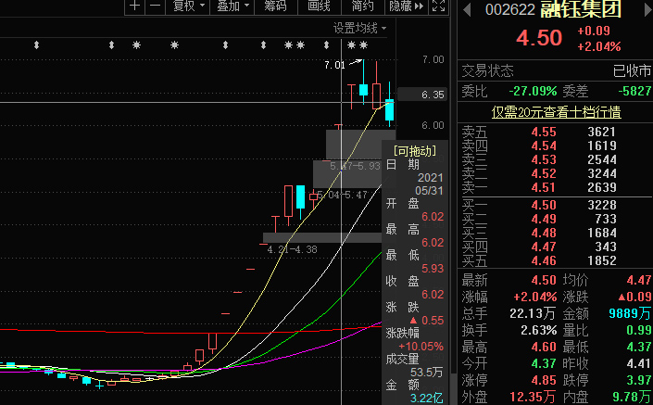Screen dimensions: 653x405
Task: Open the 叠加 overlay dropdown
Action: (231, 6)
